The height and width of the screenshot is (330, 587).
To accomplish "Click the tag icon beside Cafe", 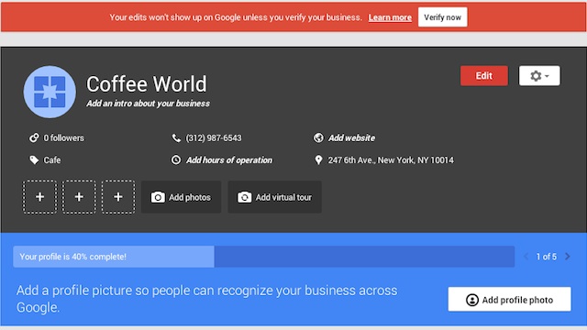I will pyautogui.click(x=34, y=160).
